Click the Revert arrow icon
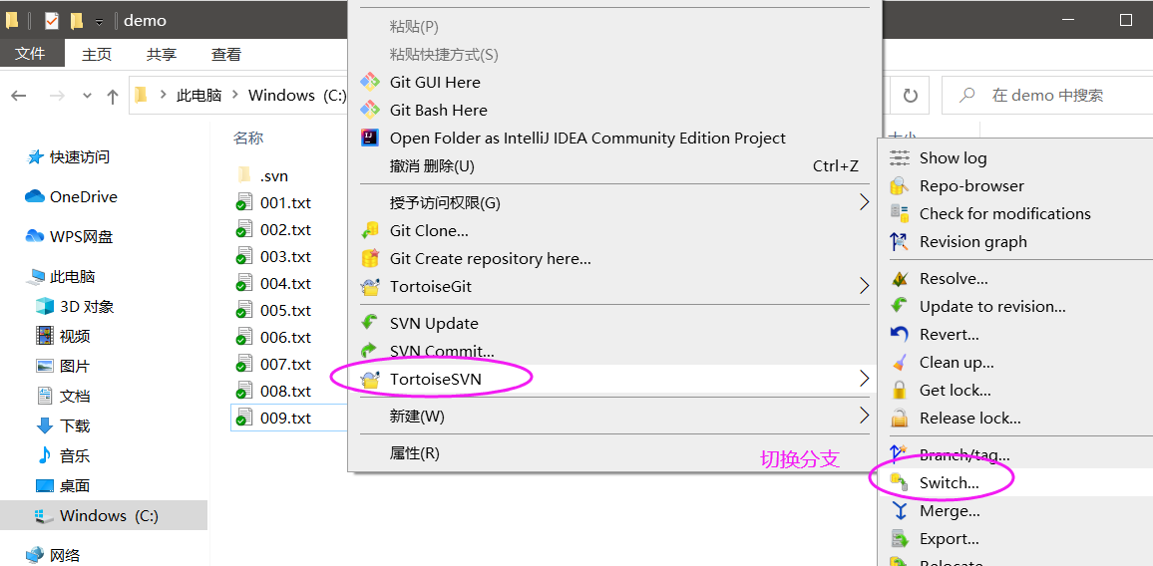1153x566 pixels. [x=900, y=334]
